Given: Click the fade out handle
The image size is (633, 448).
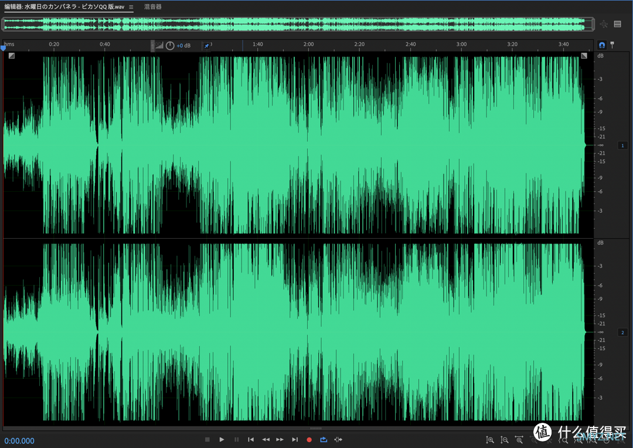Looking at the screenshot, I should [584, 56].
